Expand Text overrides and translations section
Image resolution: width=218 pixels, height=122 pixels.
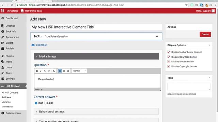point(96,120)
